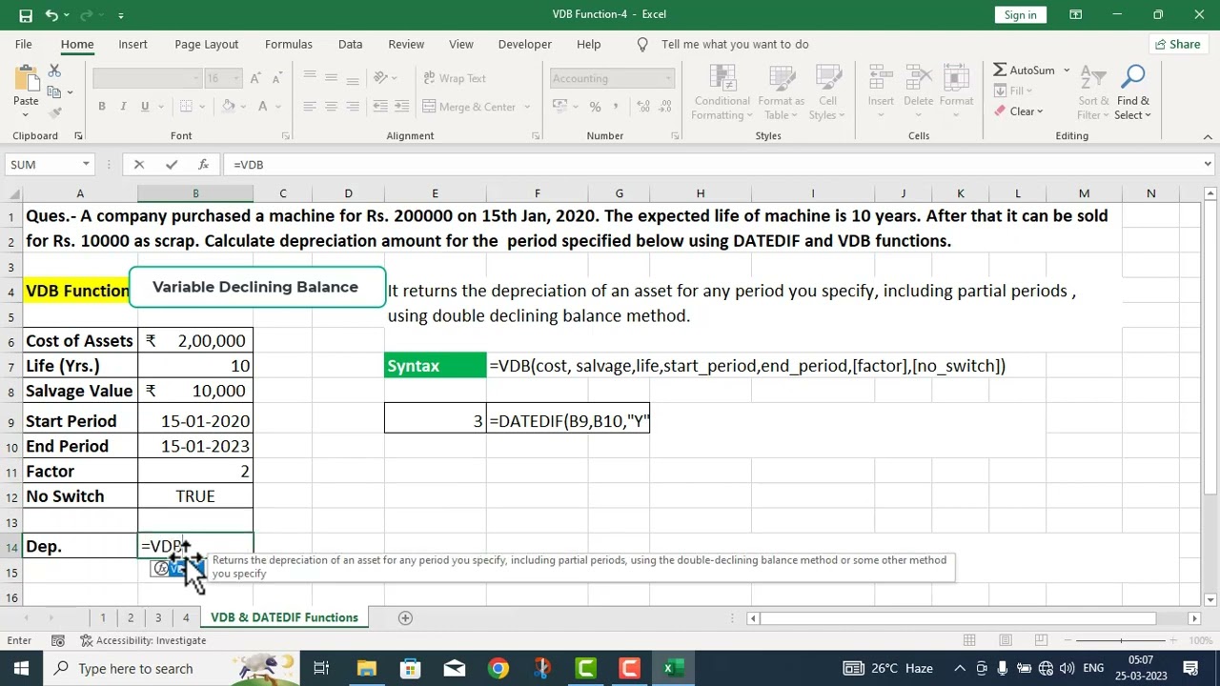Click the Ribbon Display Options icon

click(x=1075, y=14)
